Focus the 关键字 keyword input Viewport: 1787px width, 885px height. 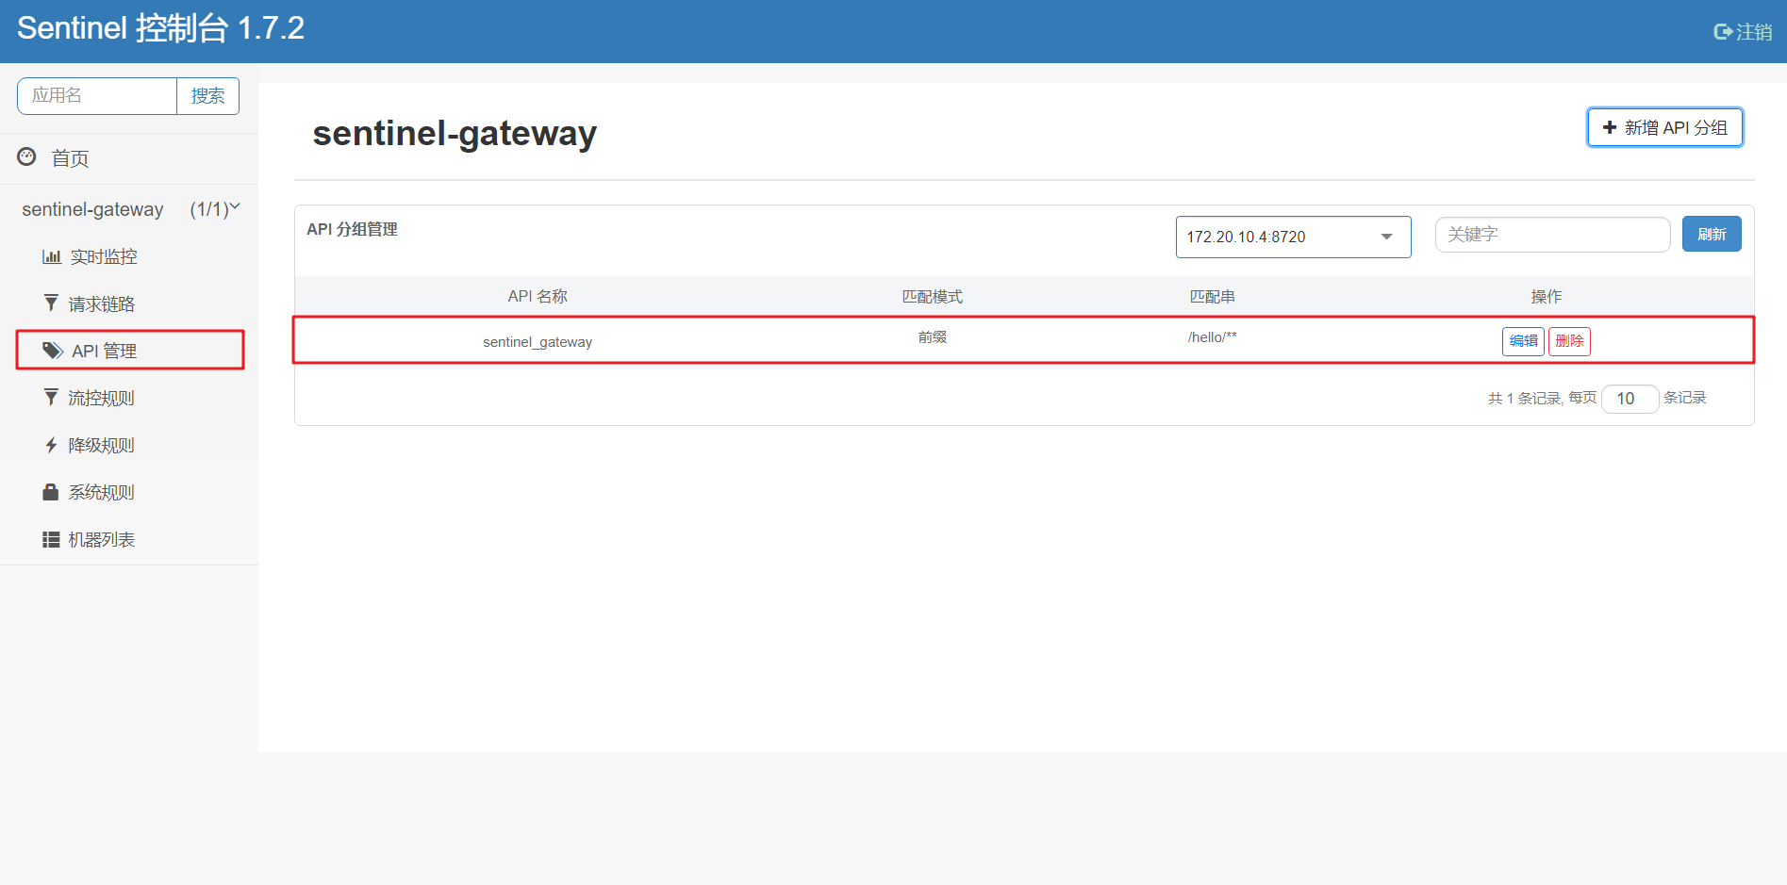pyautogui.click(x=1552, y=235)
